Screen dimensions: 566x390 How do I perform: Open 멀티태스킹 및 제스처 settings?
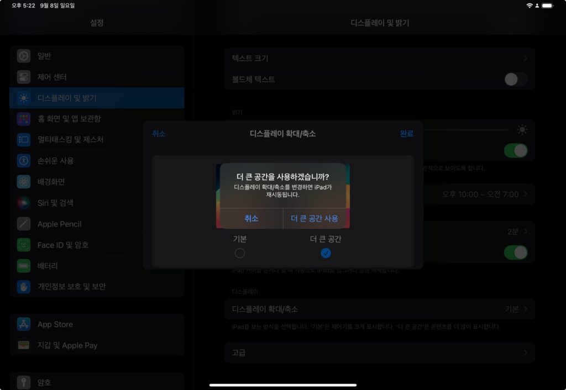point(97,140)
